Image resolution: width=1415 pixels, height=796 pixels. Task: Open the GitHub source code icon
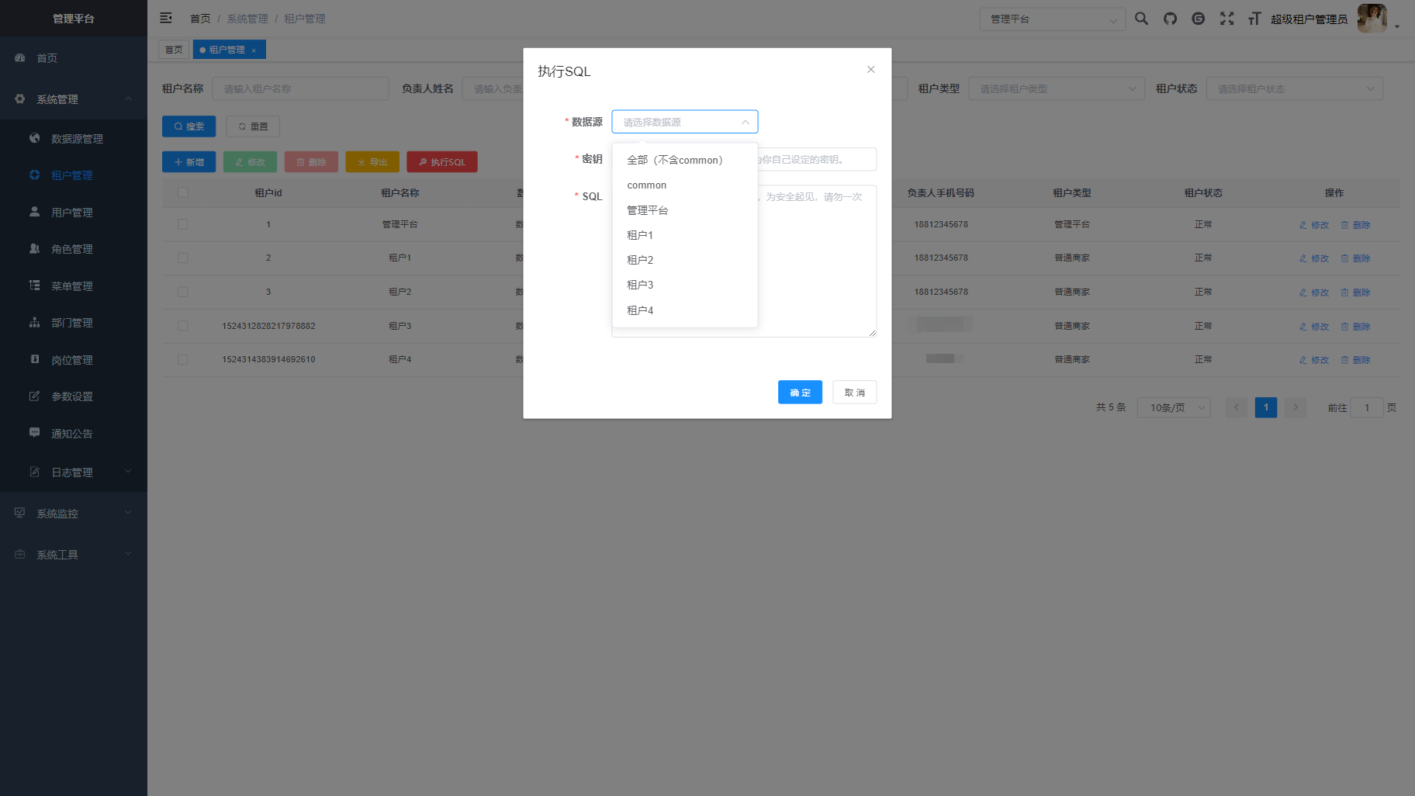click(x=1170, y=18)
